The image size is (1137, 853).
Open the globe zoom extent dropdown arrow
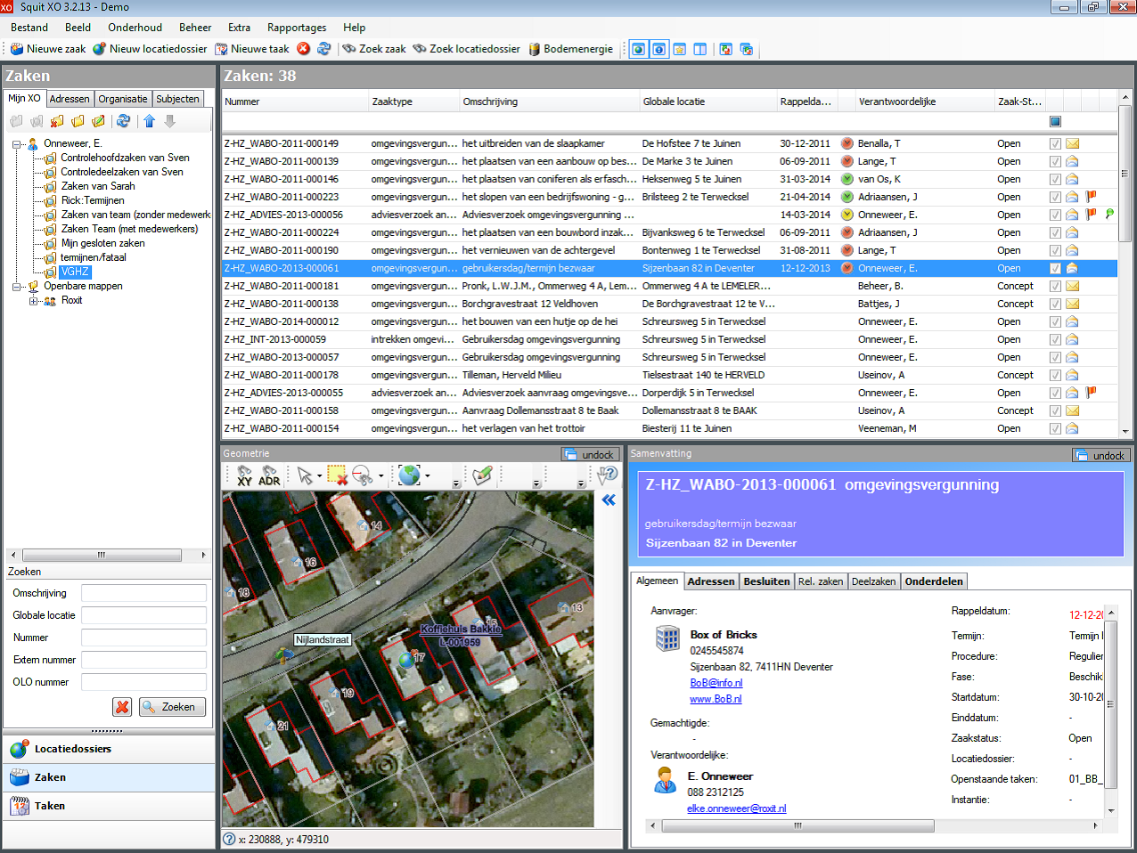pos(428,475)
